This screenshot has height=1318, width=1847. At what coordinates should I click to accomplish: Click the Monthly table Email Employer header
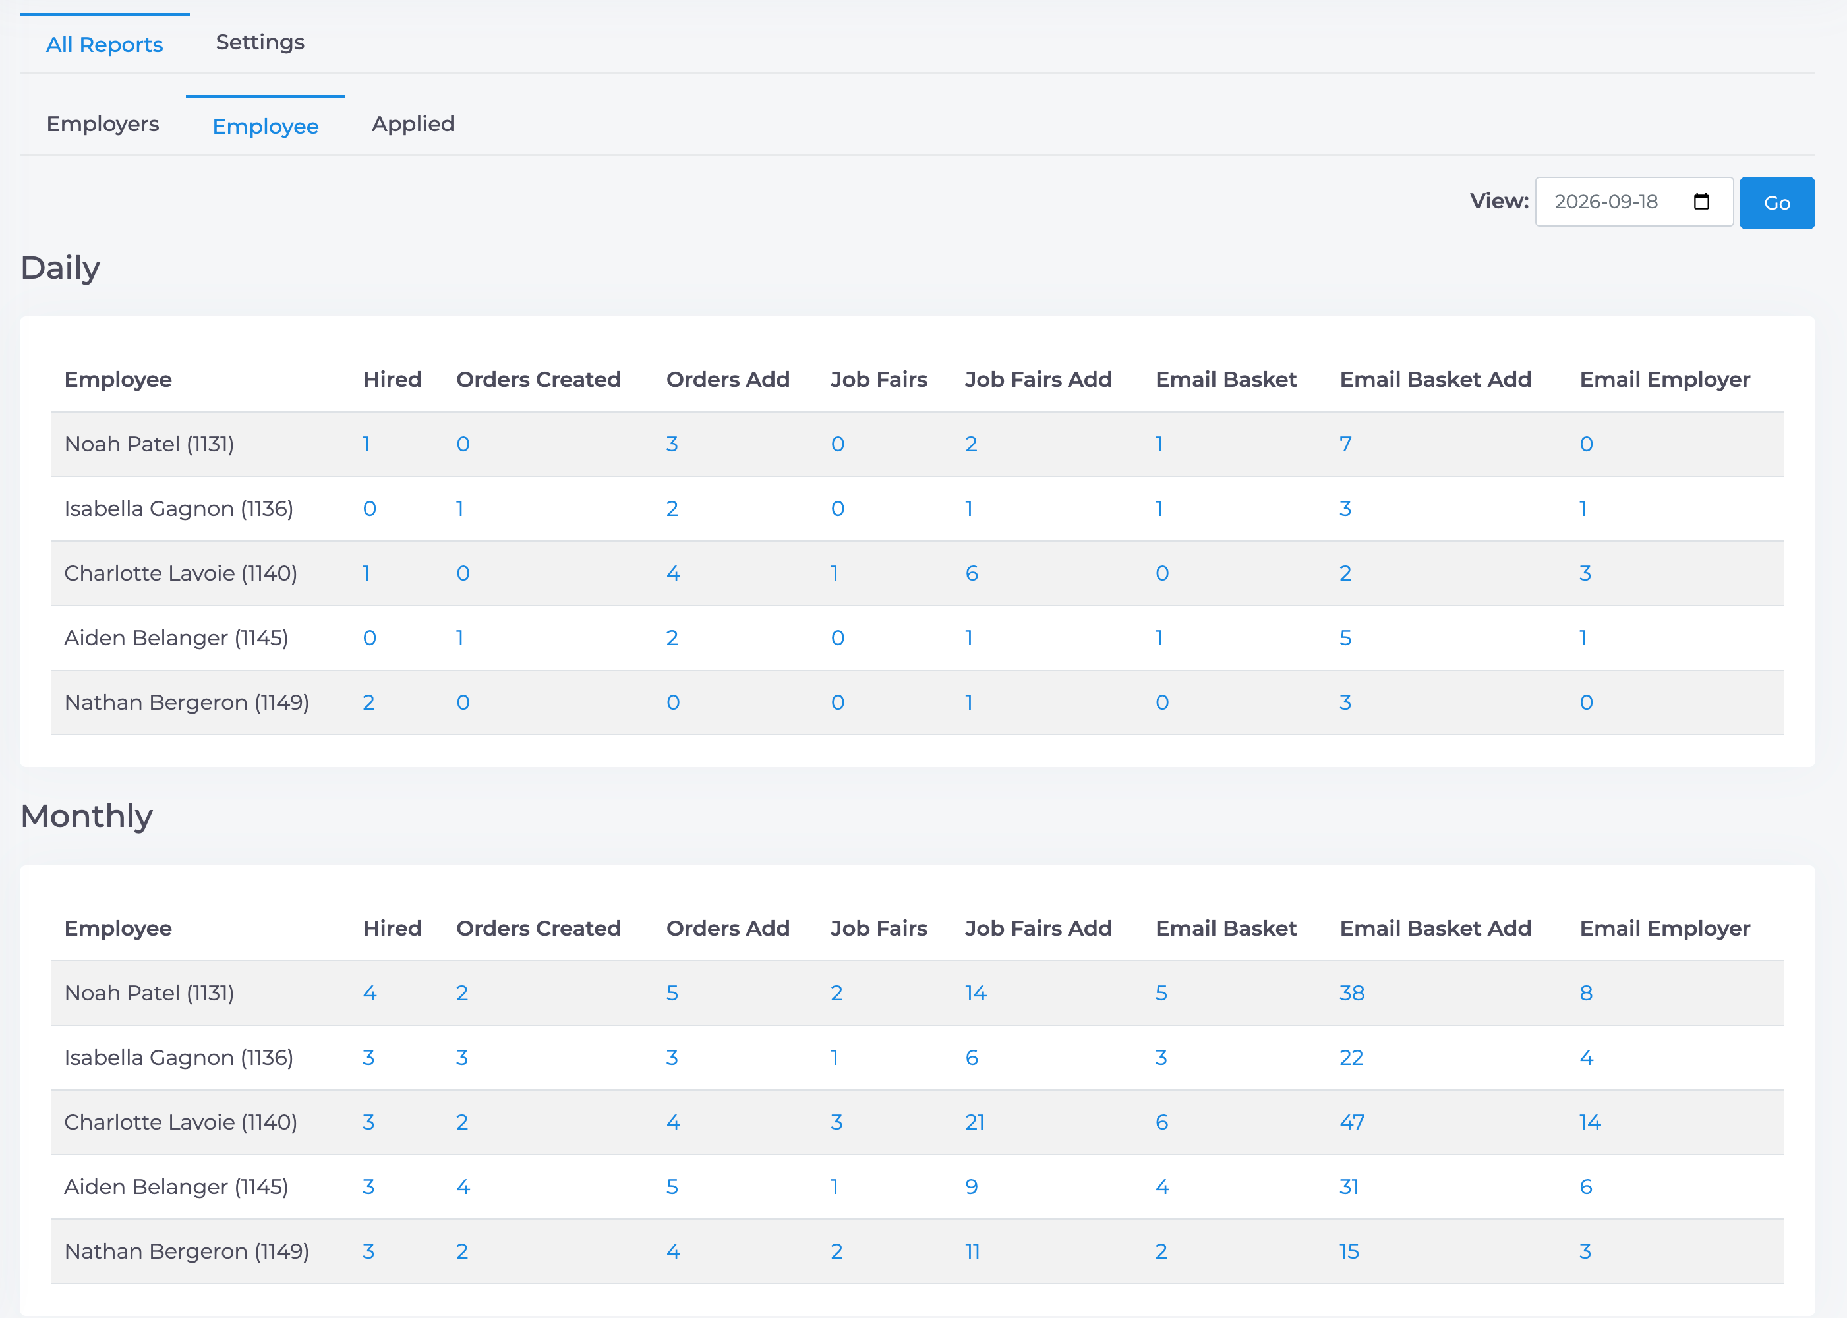(1664, 928)
